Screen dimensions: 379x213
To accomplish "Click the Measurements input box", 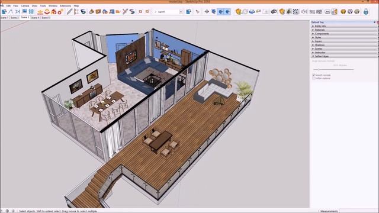I will (359, 211).
